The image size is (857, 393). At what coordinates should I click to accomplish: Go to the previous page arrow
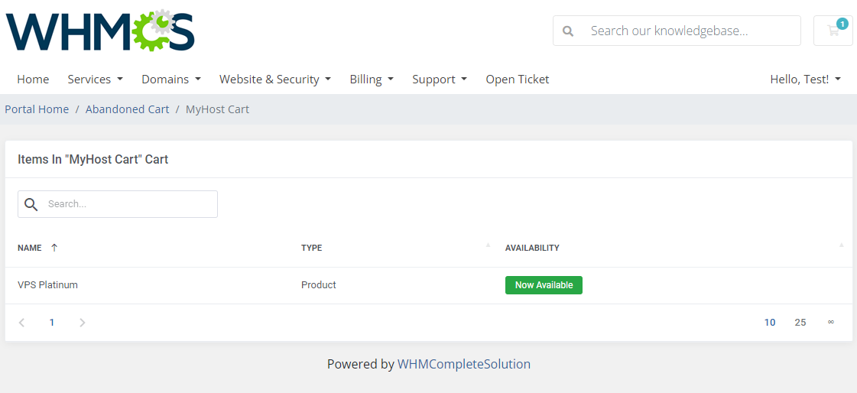(22, 323)
